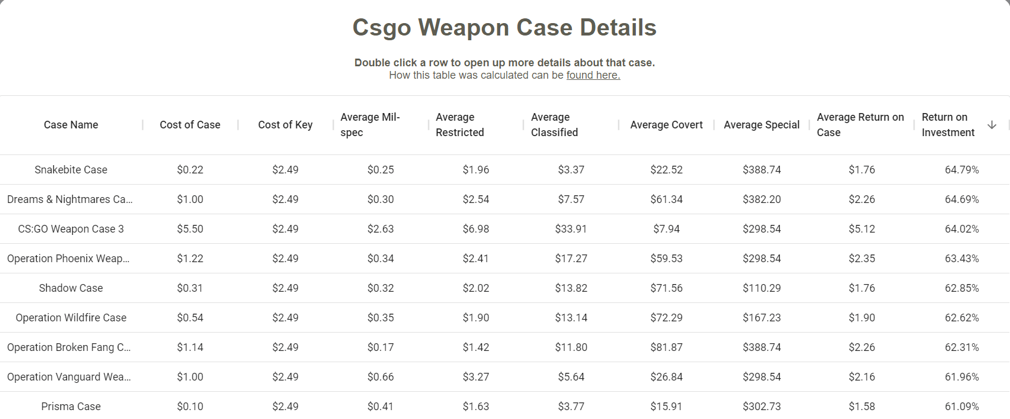Select the Shadow Case row
1010x419 pixels.
[505, 288]
